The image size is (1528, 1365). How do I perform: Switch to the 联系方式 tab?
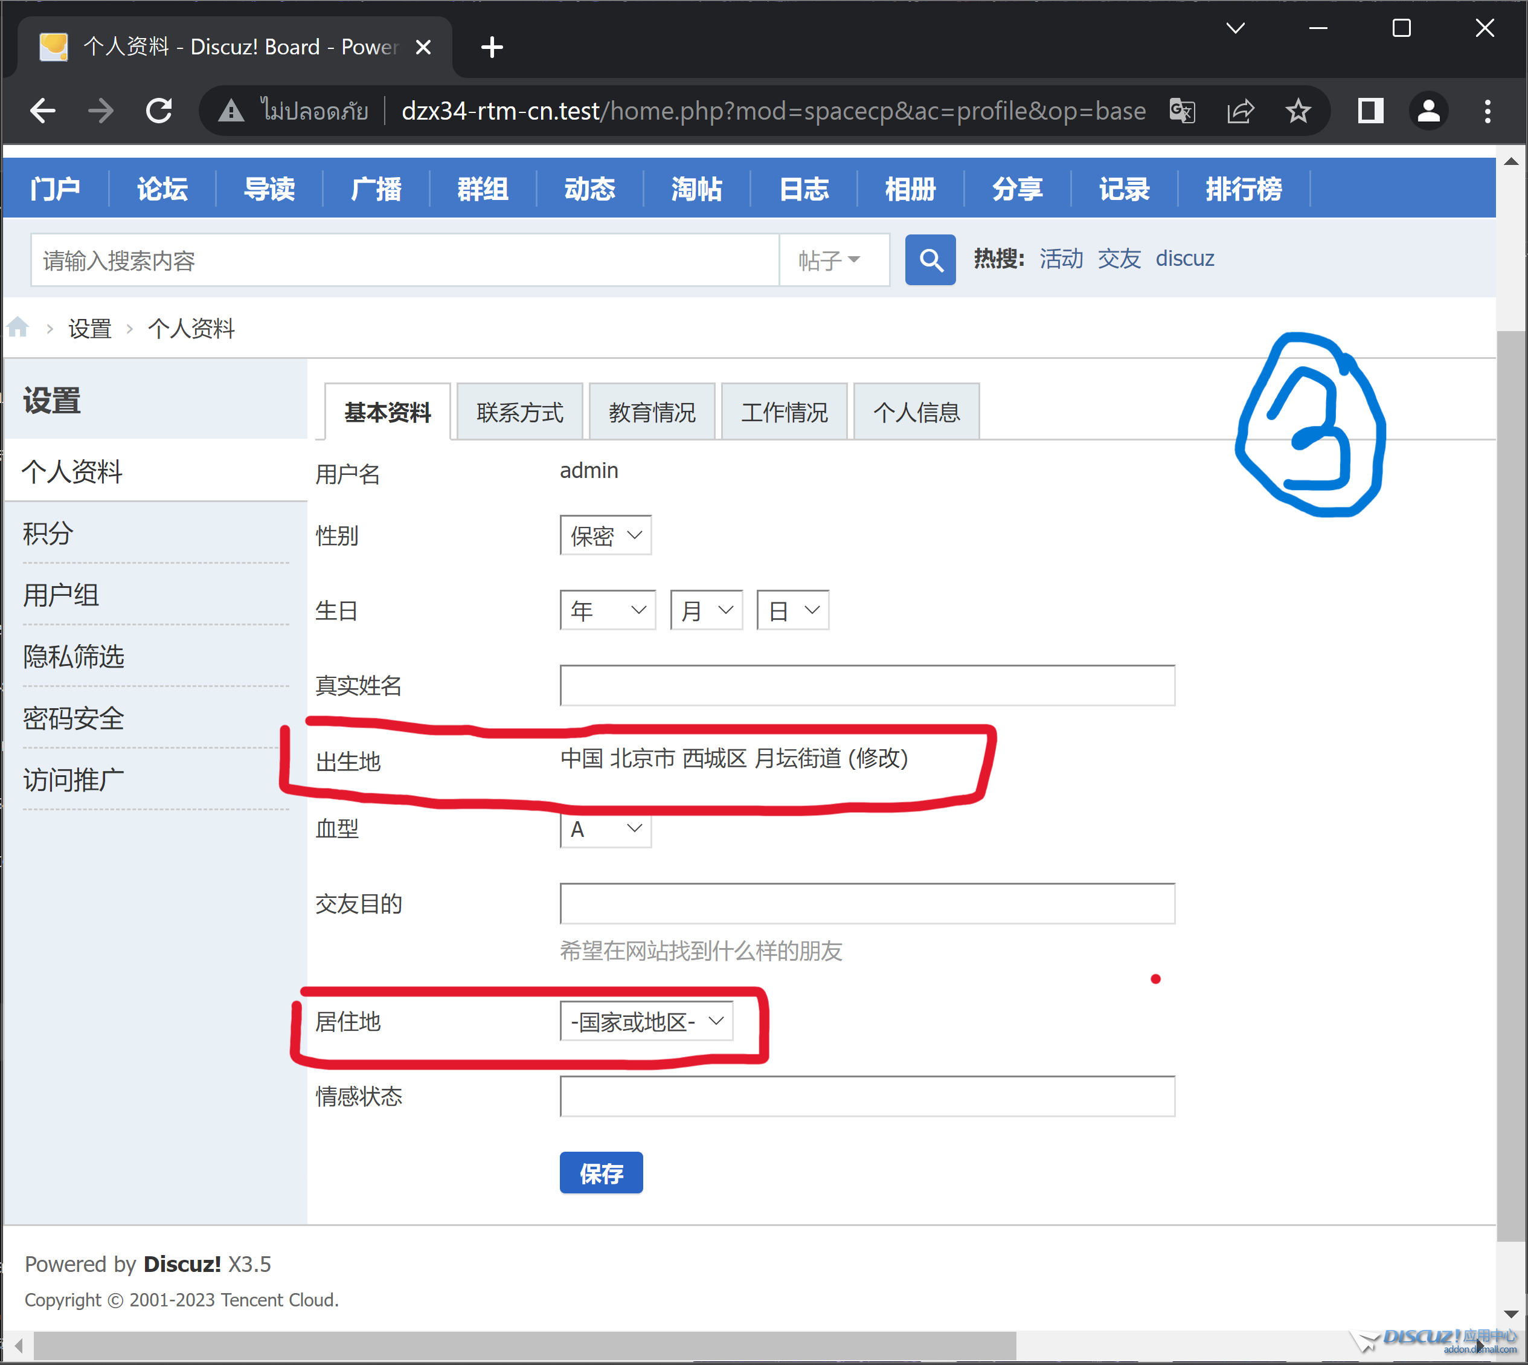coord(519,411)
